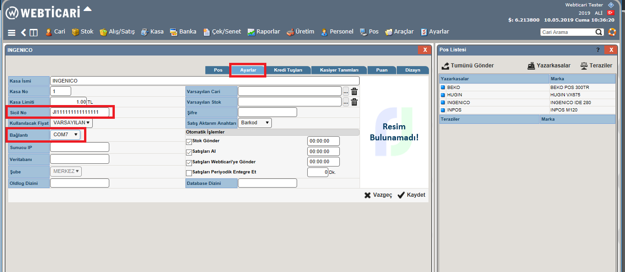The image size is (625, 272).
Task: Open the lifebuoy help icon
Action: pos(612,32)
